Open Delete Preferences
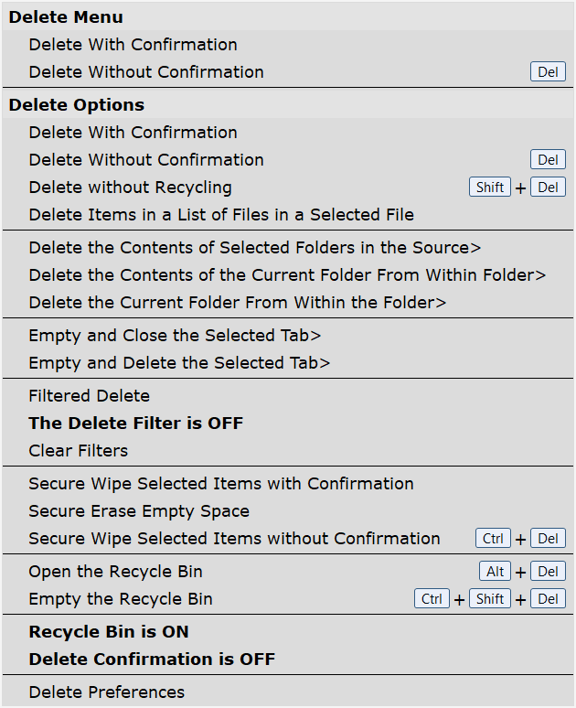The width and height of the screenshot is (576, 708). pos(106,692)
